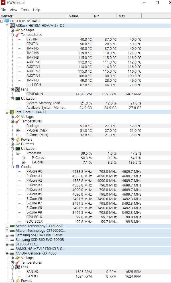Expand Voltages under ASRock motherboard

click(x=13, y=30)
